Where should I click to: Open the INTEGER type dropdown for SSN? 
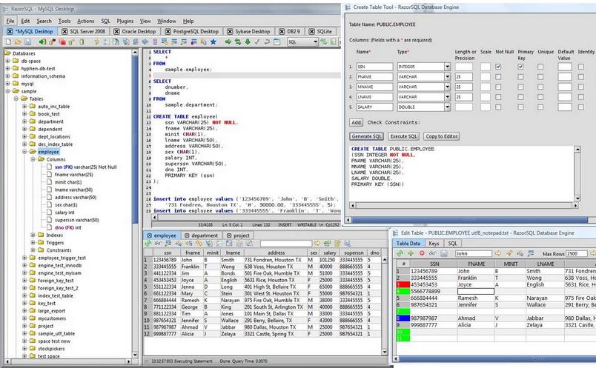447,67
